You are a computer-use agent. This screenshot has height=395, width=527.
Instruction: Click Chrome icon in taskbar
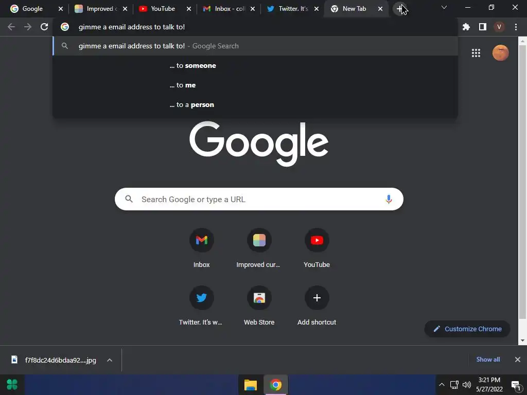tap(276, 385)
